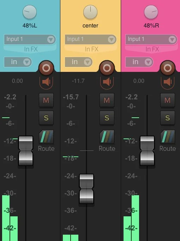
Task: Open the 'in' record mode dropdown on blue track
Action: tap(18, 62)
